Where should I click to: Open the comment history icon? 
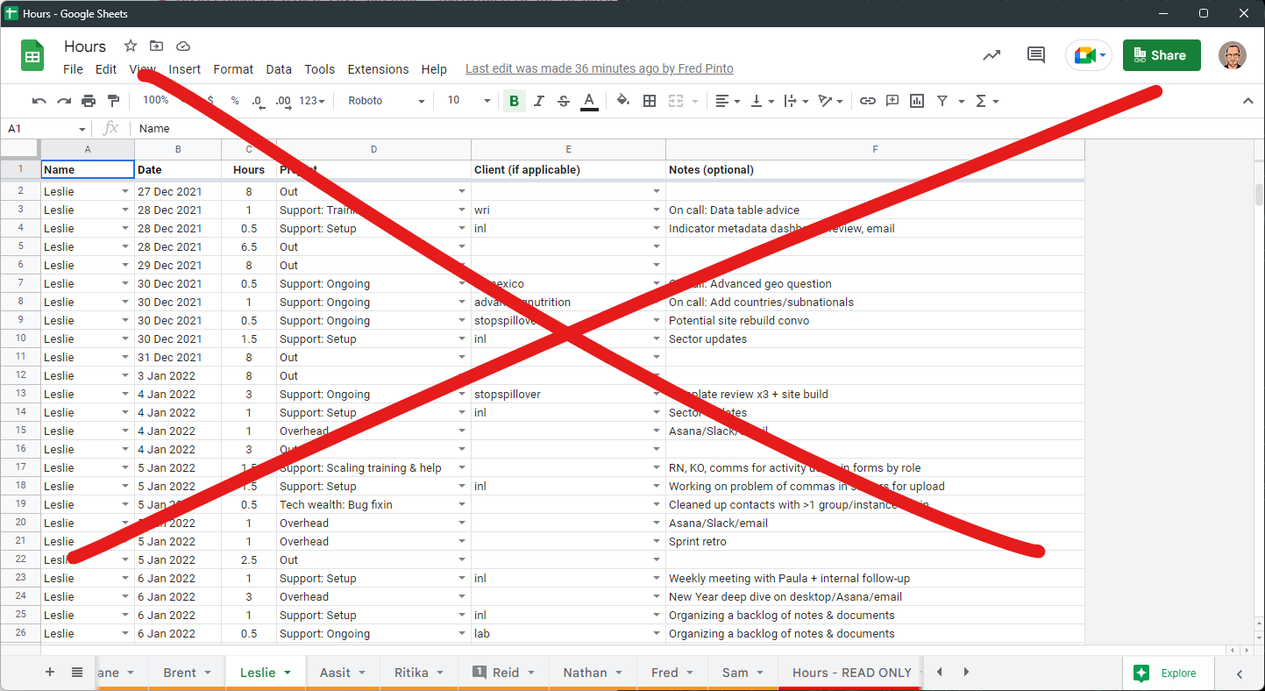tap(1036, 55)
